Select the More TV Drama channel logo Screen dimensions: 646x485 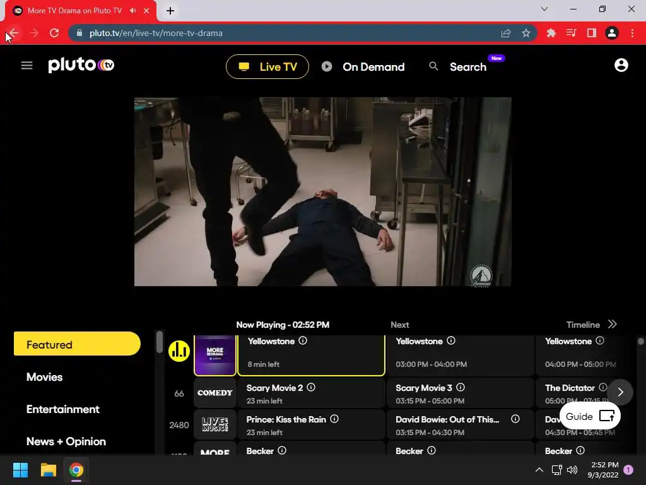[215, 355]
